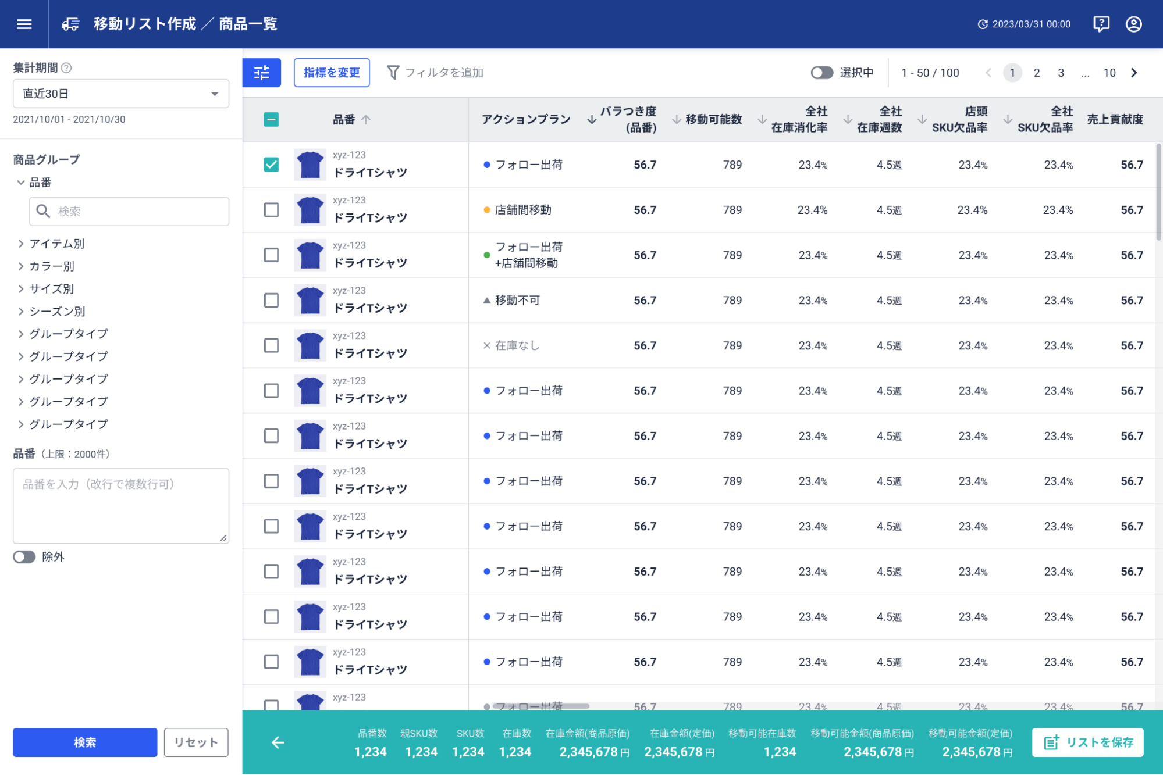The height and width of the screenshot is (775, 1163).
Task: Go to page 3 in pagination
Action: (1061, 73)
